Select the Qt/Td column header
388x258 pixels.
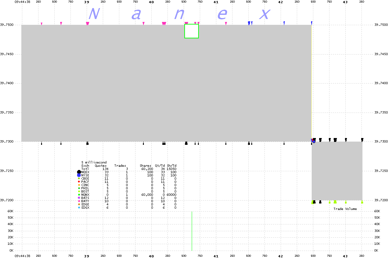coord(160,166)
